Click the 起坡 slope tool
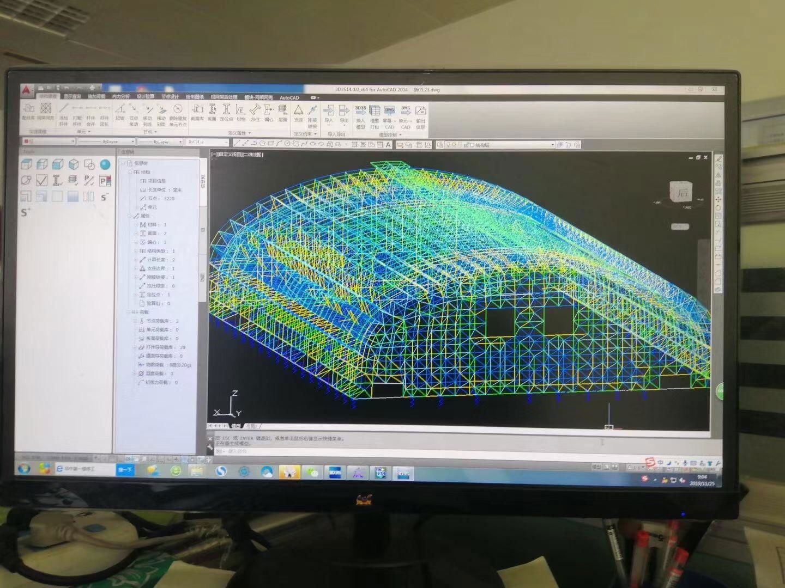Image resolution: width=785 pixels, height=588 pixels. (x=120, y=112)
